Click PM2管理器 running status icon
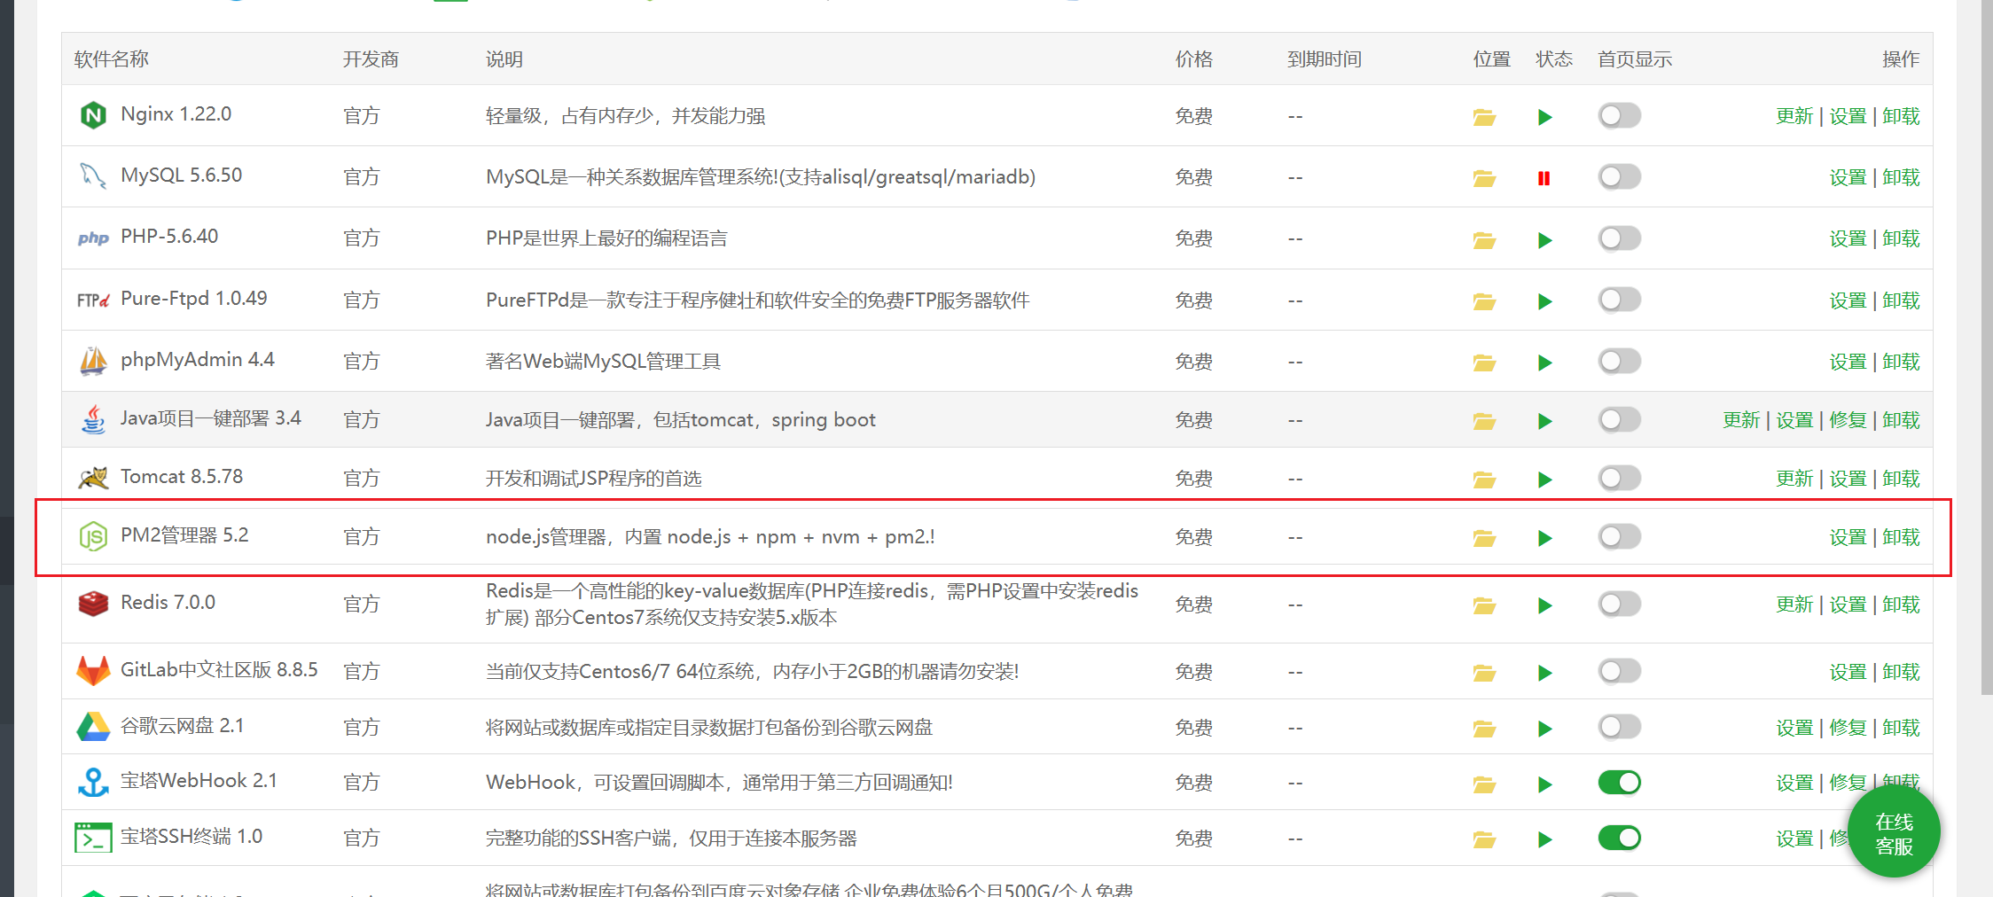This screenshot has height=897, width=1993. coord(1544,538)
